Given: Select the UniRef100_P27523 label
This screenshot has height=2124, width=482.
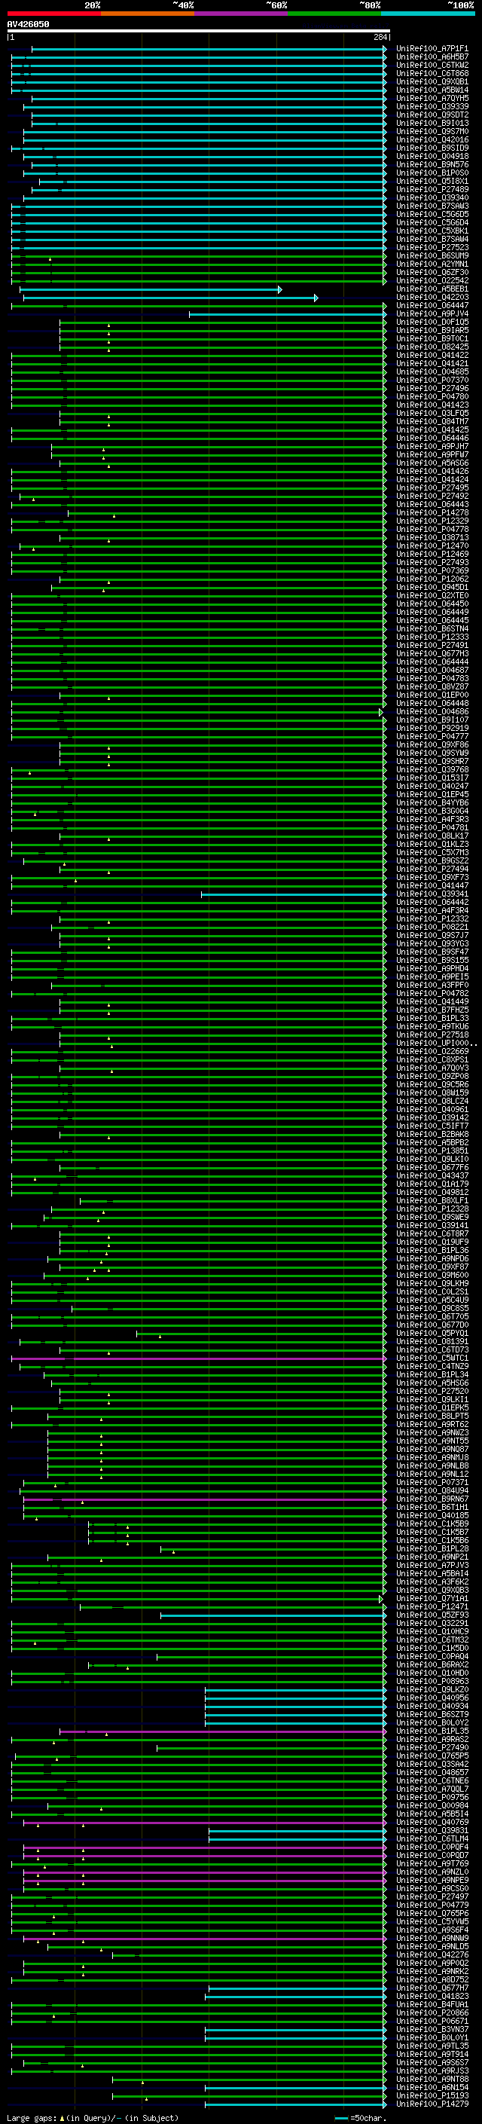Looking at the screenshot, I should click(432, 247).
